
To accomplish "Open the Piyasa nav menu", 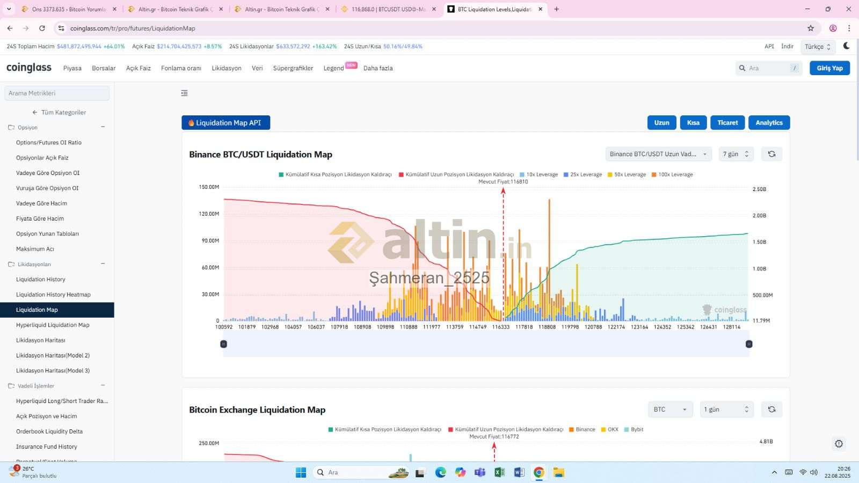I will [x=72, y=68].
